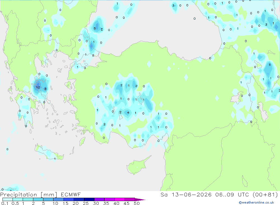Image resolution: width=280 pixels, height=205 pixels.
Task: Click the ECMWF model label
Action: pyautogui.click(x=71, y=194)
